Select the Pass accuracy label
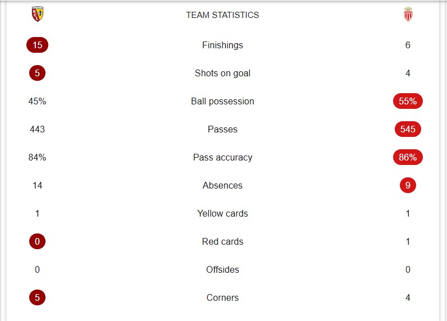Screen dimensions: 447x321 pyautogui.click(x=222, y=157)
